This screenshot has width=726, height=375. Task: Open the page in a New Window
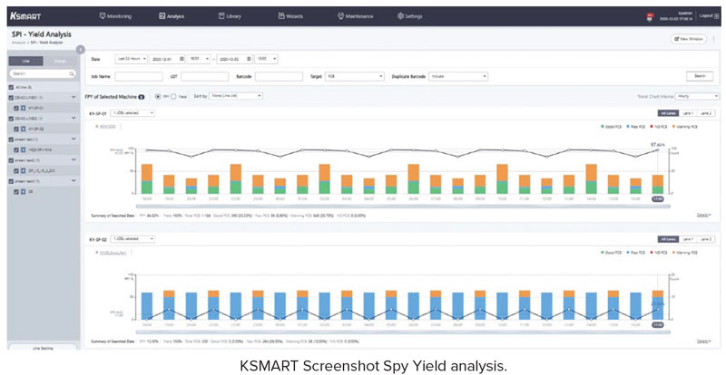[689, 39]
